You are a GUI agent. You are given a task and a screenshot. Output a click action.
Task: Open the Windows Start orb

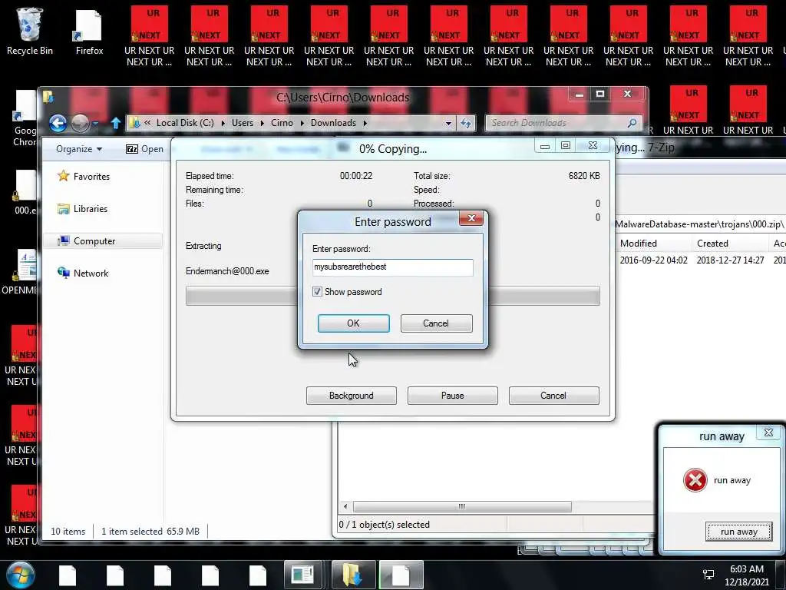pos(21,575)
